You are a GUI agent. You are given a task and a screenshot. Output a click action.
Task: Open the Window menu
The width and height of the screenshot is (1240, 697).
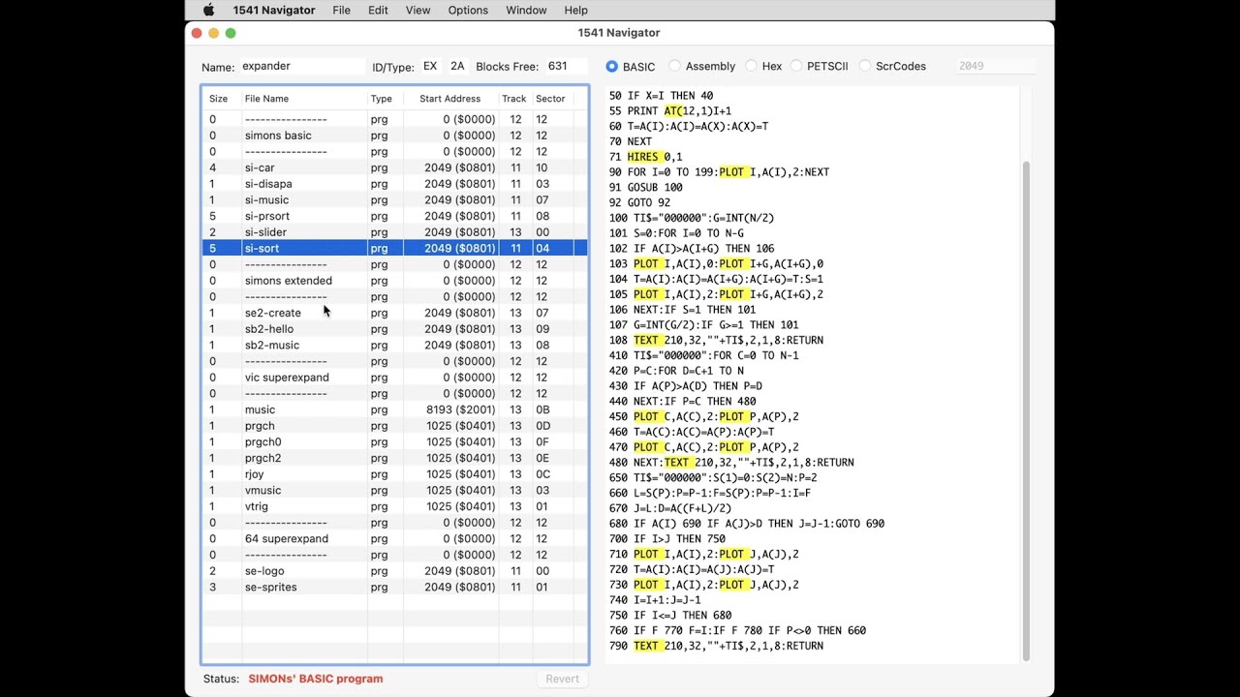pos(526,10)
